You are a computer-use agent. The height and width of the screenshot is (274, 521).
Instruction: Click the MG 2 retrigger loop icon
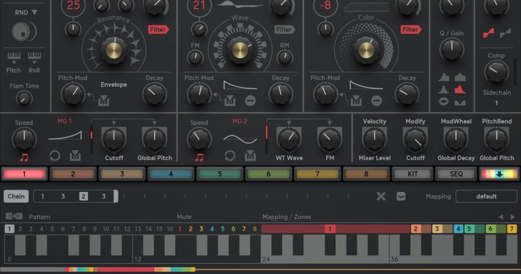point(230,156)
